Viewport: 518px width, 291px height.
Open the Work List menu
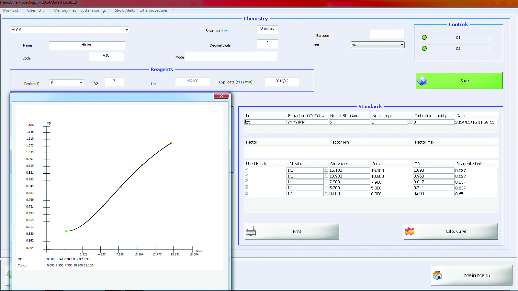click(x=10, y=10)
